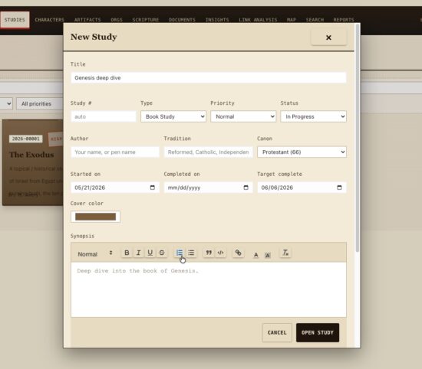Open the Normal paragraph style dropdown
The height and width of the screenshot is (369, 422).
pyautogui.click(x=95, y=254)
